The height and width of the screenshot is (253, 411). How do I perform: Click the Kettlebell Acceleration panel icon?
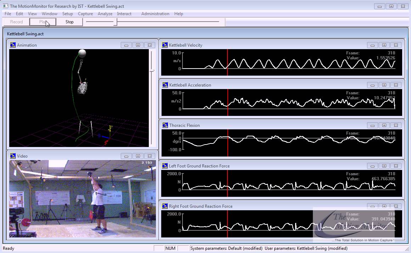point(165,85)
